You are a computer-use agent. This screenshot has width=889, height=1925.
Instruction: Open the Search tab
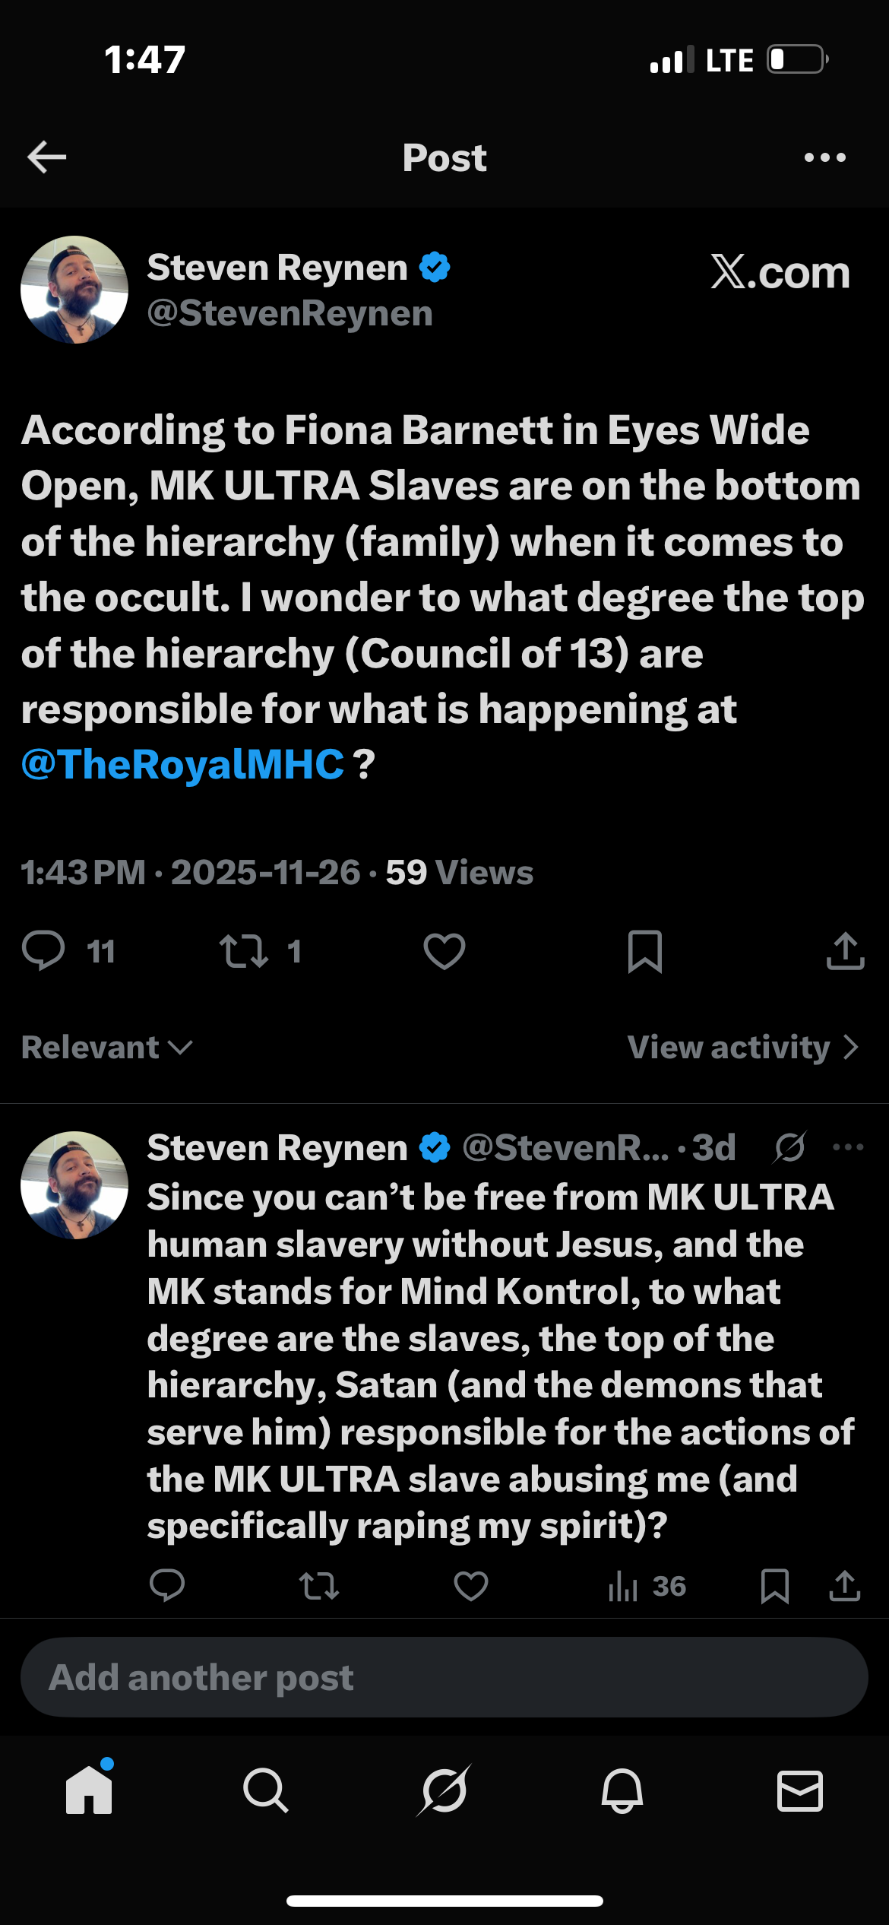pyautogui.click(x=265, y=1790)
